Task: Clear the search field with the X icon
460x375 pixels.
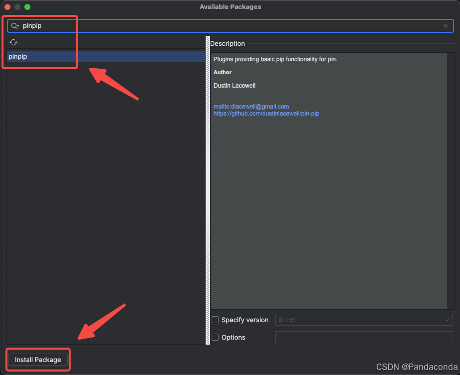Action: (x=446, y=26)
